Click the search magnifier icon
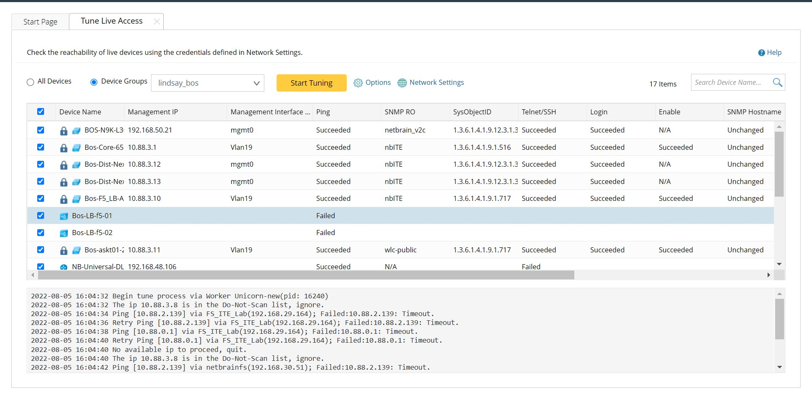This screenshot has height=395, width=812. [777, 82]
